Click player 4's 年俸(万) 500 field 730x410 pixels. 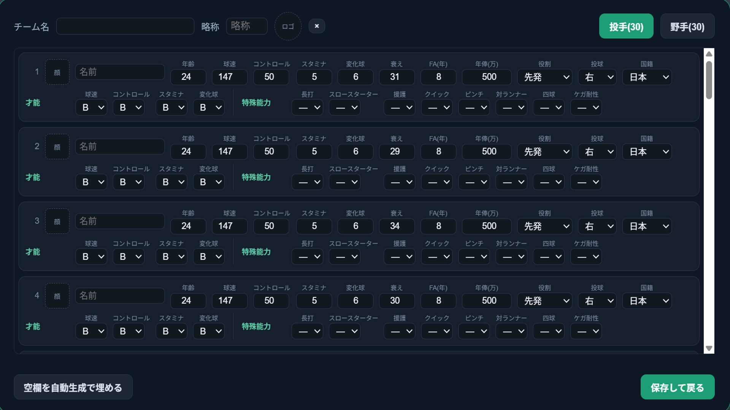point(487,301)
